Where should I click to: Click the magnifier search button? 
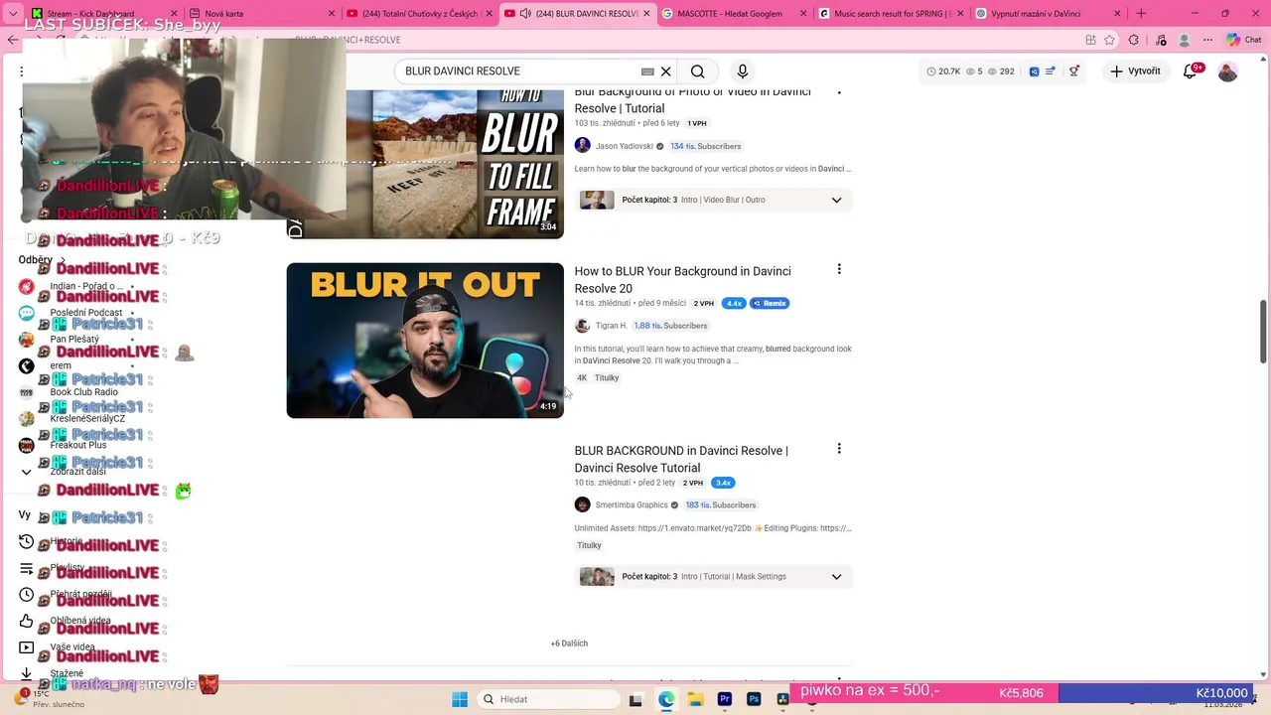[x=698, y=71]
